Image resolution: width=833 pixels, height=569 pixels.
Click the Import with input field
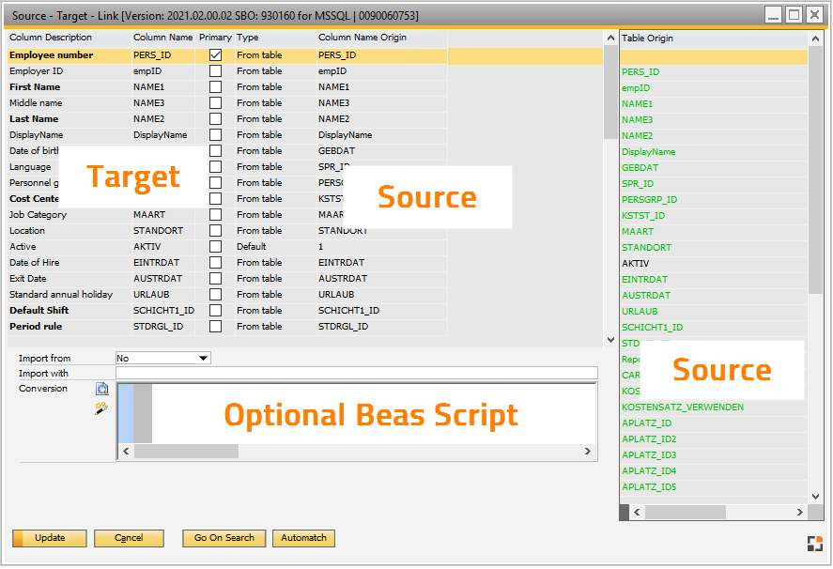357,373
